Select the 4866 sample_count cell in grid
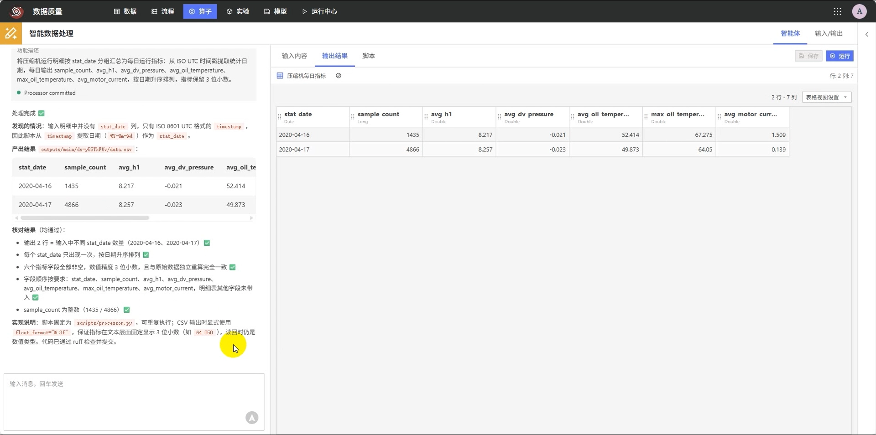This screenshot has width=876, height=435. tap(386, 150)
